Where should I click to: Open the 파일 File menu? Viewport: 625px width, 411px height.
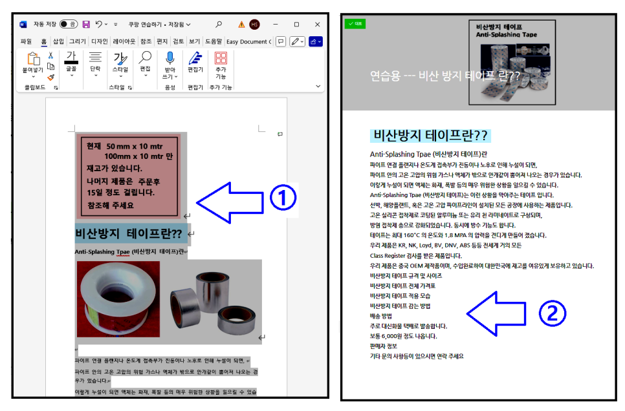click(27, 41)
